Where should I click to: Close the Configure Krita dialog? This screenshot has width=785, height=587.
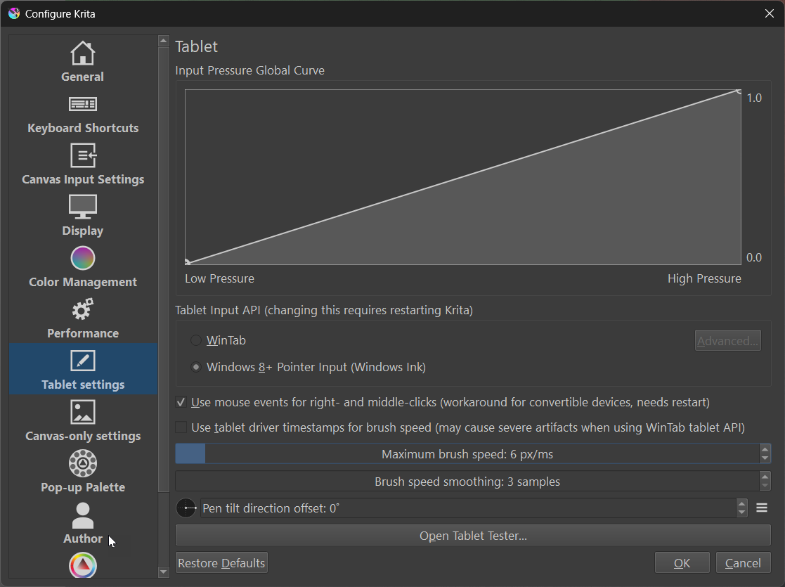tap(770, 13)
